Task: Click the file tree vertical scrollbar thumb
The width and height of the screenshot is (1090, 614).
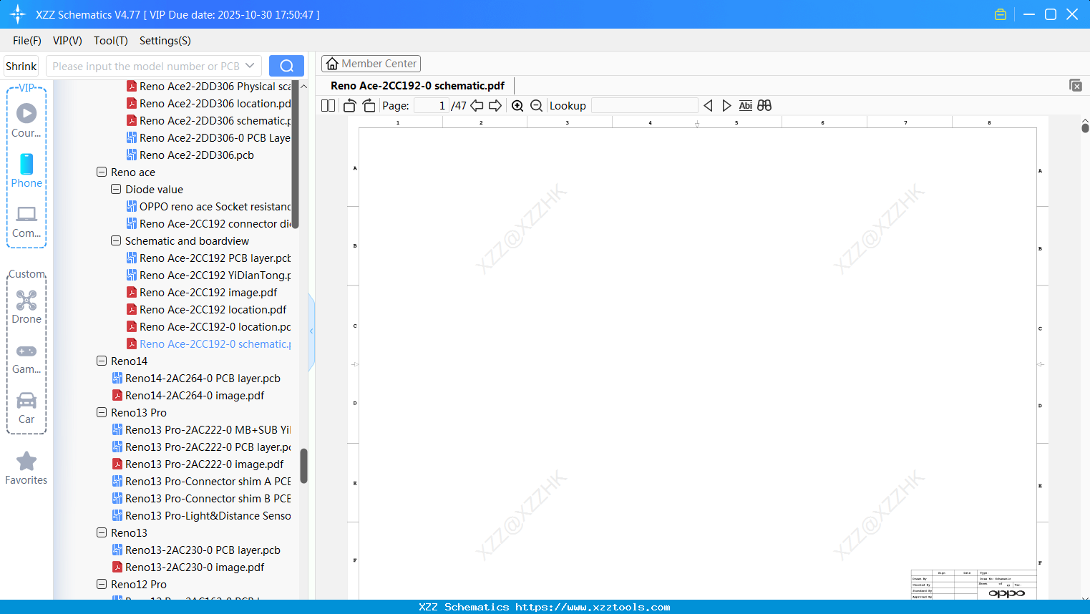Action: tap(303, 466)
